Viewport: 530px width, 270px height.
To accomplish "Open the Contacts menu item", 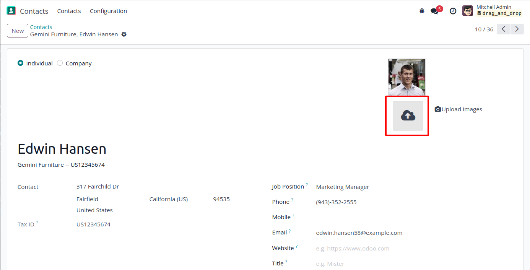I will click(69, 11).
